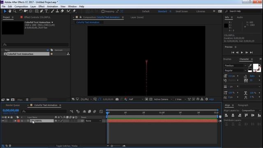Select the Pan Behind anchor point tool

pyautogui.click(x=30, y=11)
